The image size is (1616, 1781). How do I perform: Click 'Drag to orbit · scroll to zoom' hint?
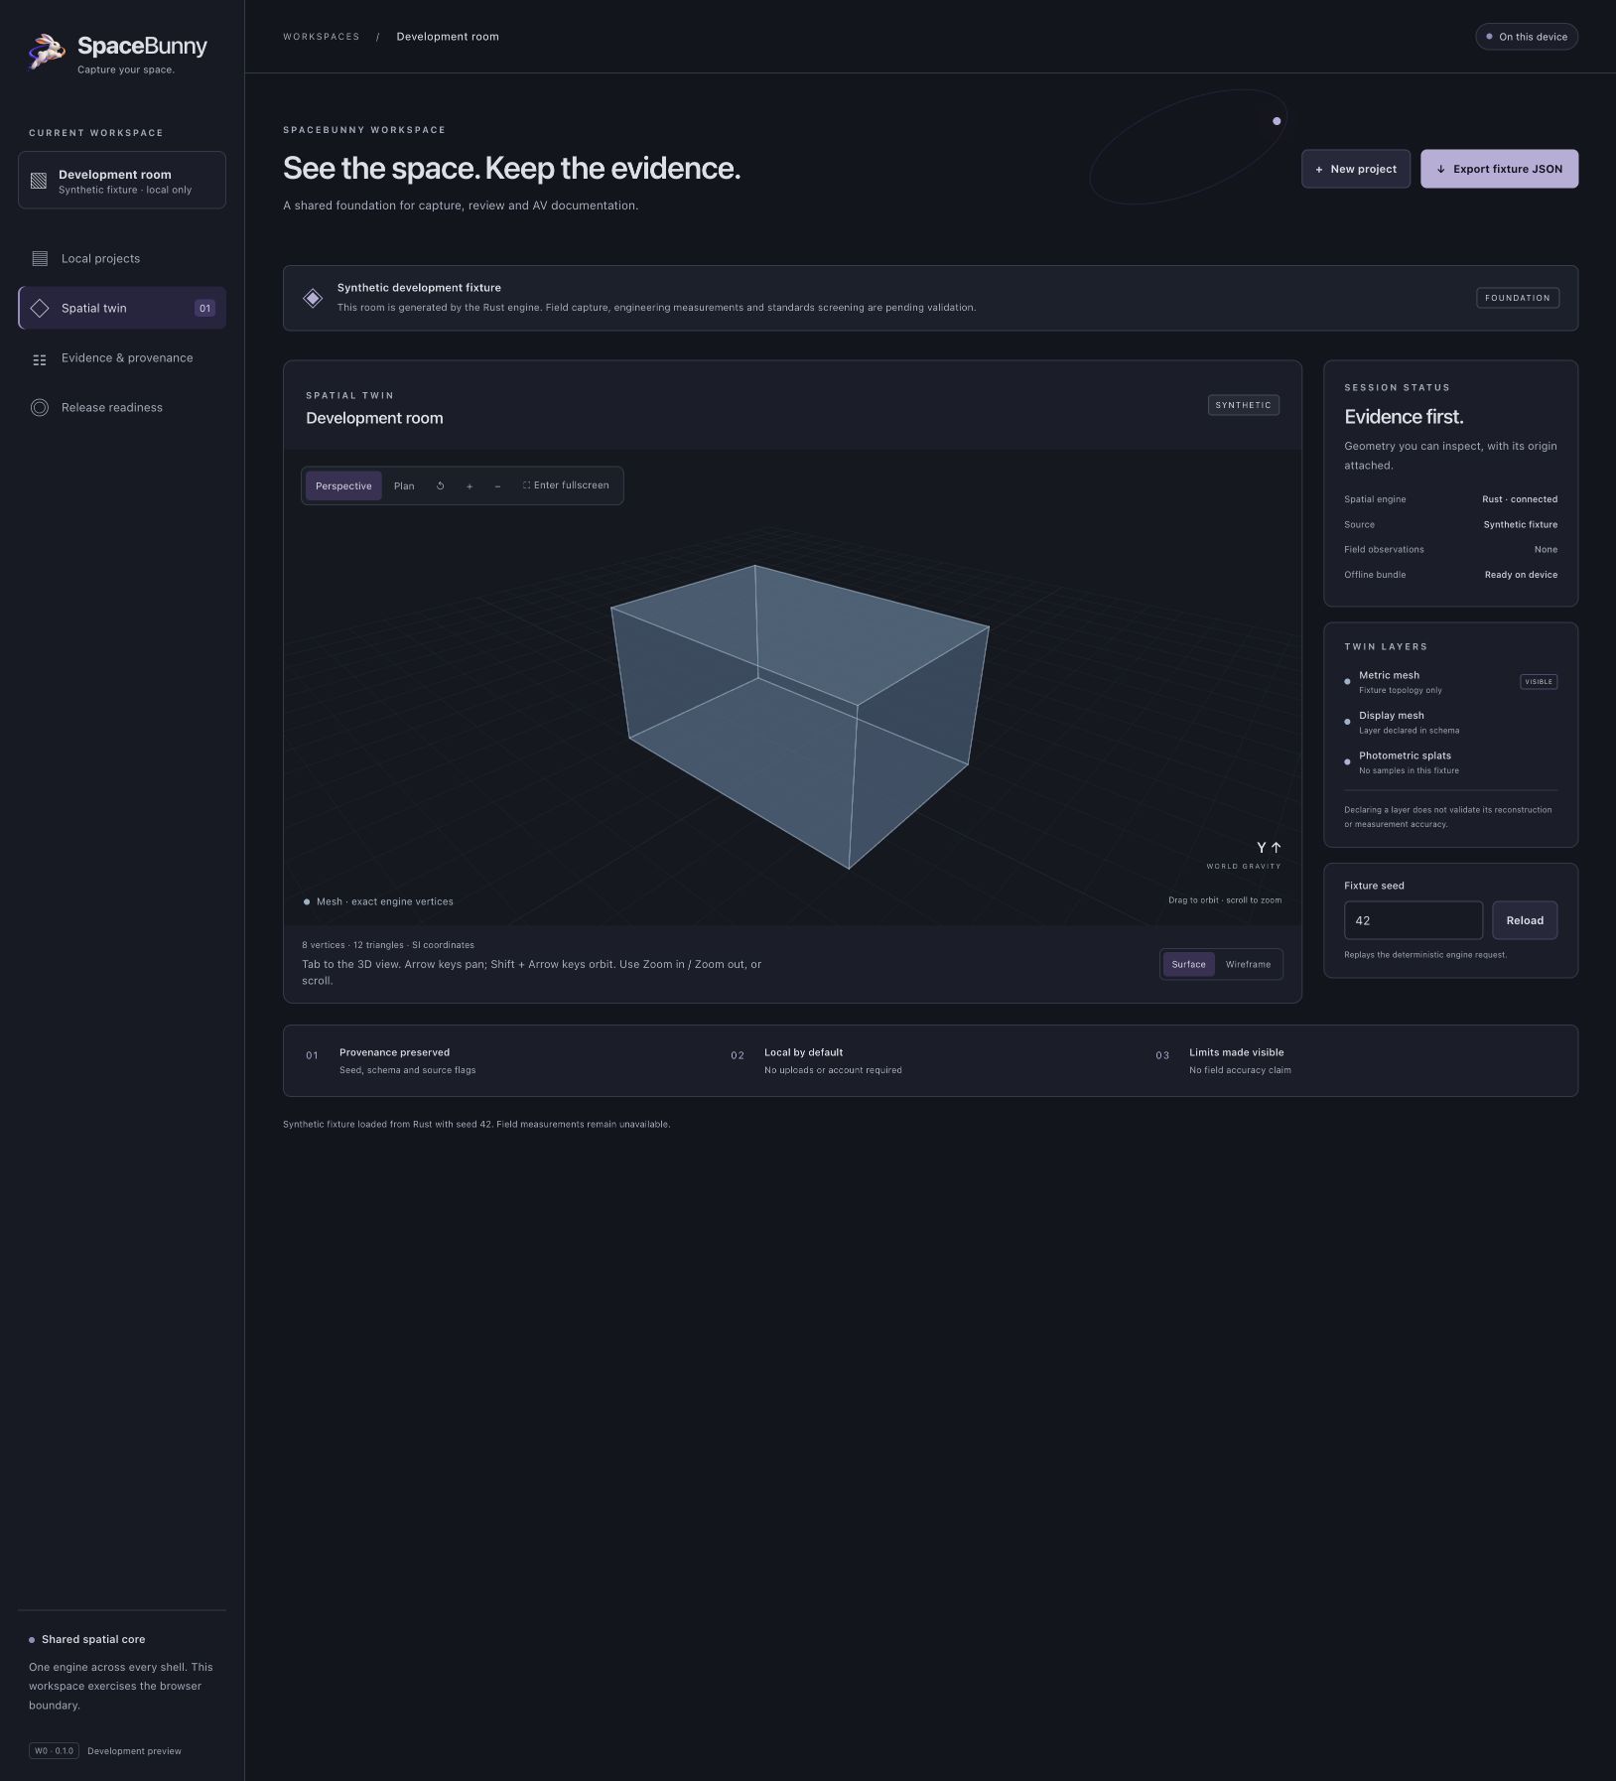tap(1225, 900)
